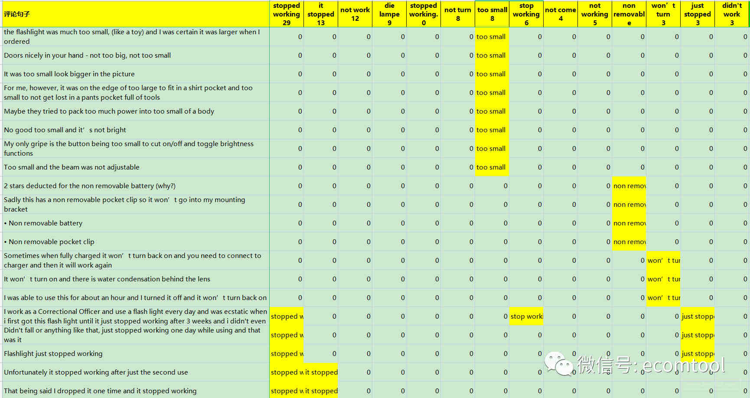
Task: Select the 'stopped working 29' column header
Action: [x=287, y=14]
